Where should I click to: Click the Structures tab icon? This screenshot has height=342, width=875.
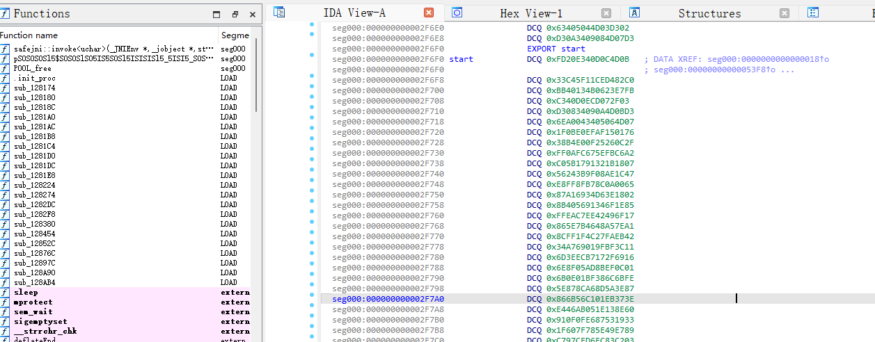[635, 12]
